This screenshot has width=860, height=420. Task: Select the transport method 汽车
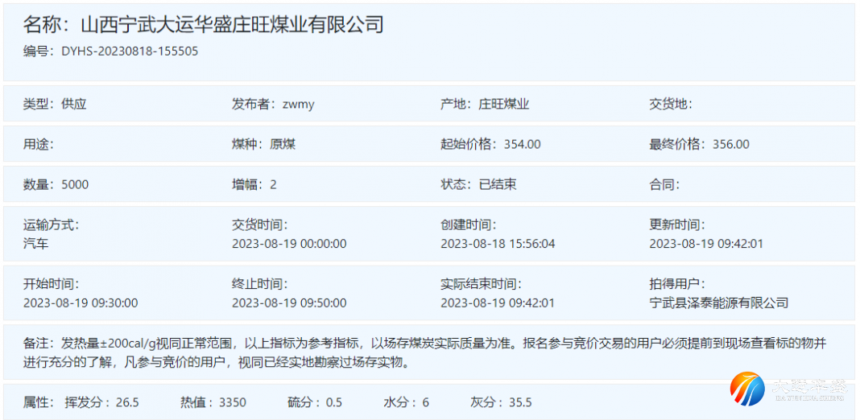point(35,243)
